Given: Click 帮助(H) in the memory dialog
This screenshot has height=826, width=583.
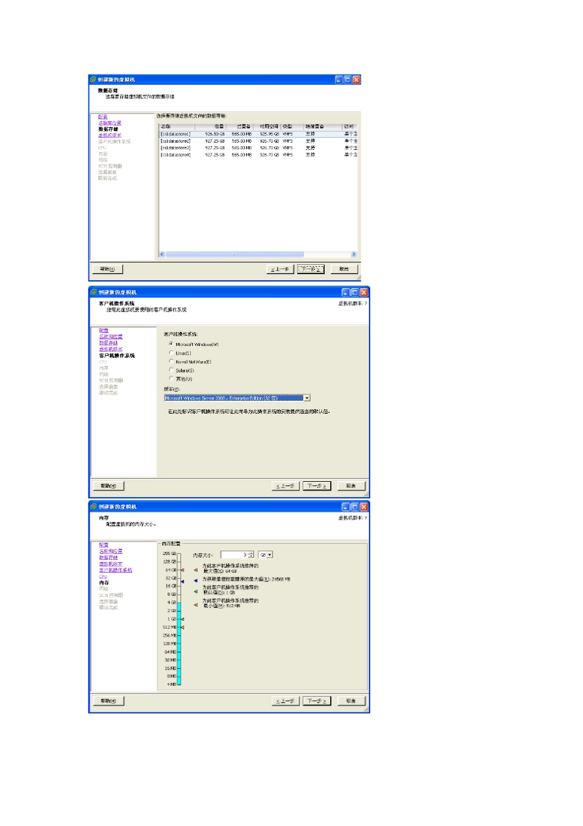Looking at the screenshot, I should (x=108, y=701).
